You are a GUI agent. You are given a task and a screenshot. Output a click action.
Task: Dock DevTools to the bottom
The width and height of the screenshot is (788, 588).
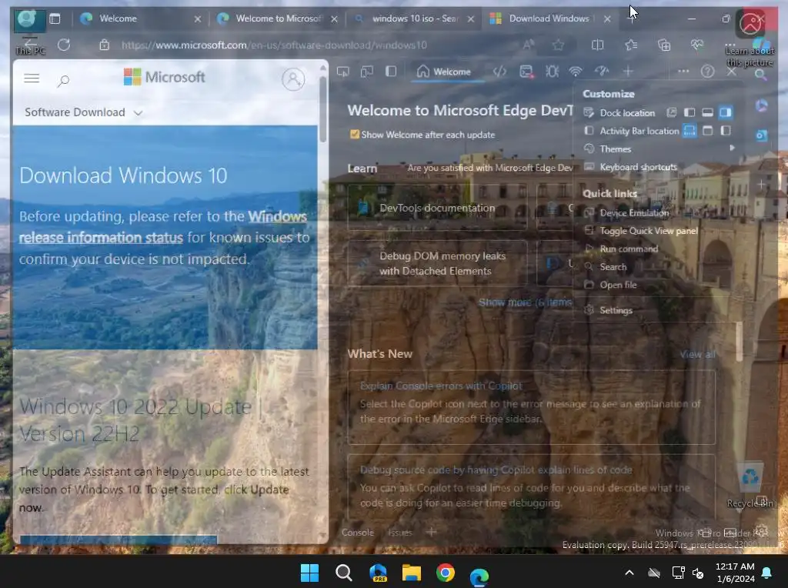point(708,112)
